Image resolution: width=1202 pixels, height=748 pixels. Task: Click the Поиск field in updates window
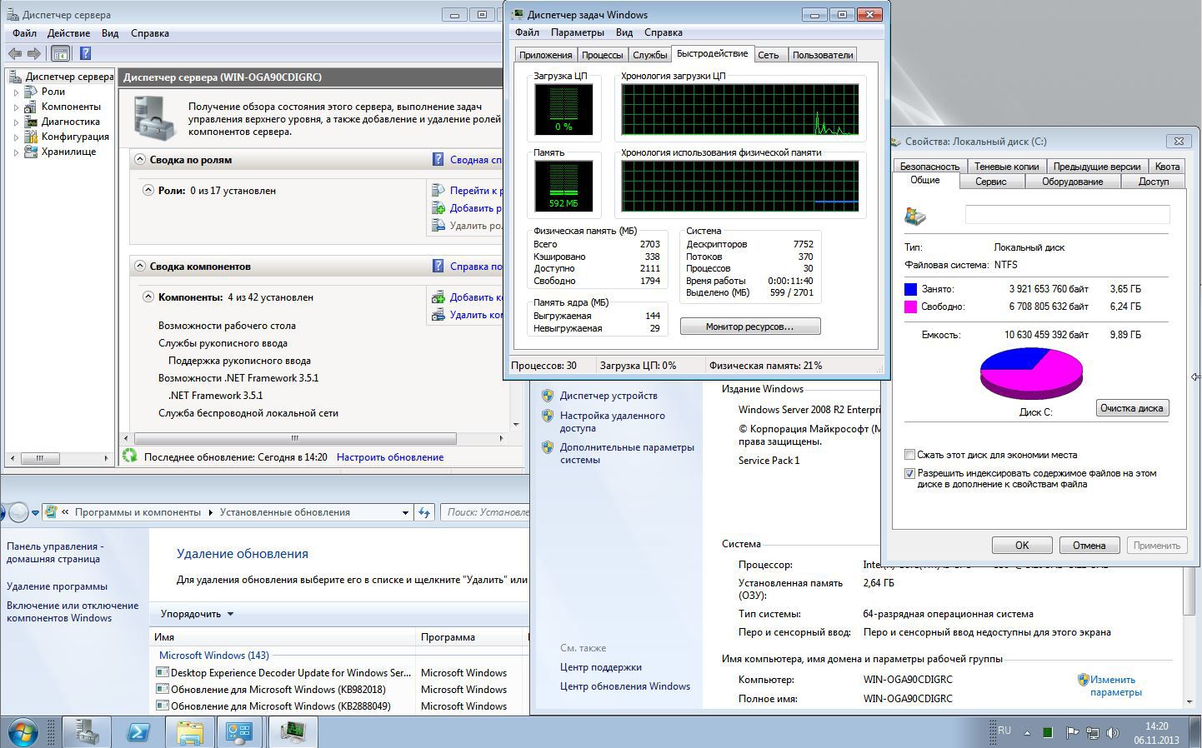coord(485,512)
